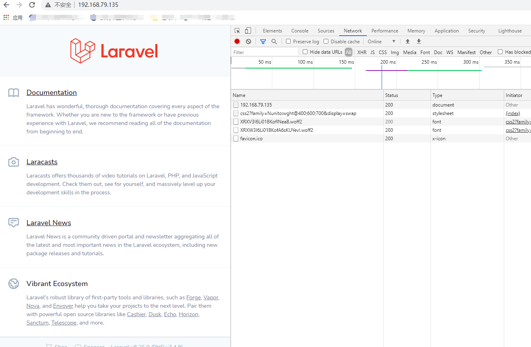
Task: Sort requests by the Name column header
Action: coord(307,95)
